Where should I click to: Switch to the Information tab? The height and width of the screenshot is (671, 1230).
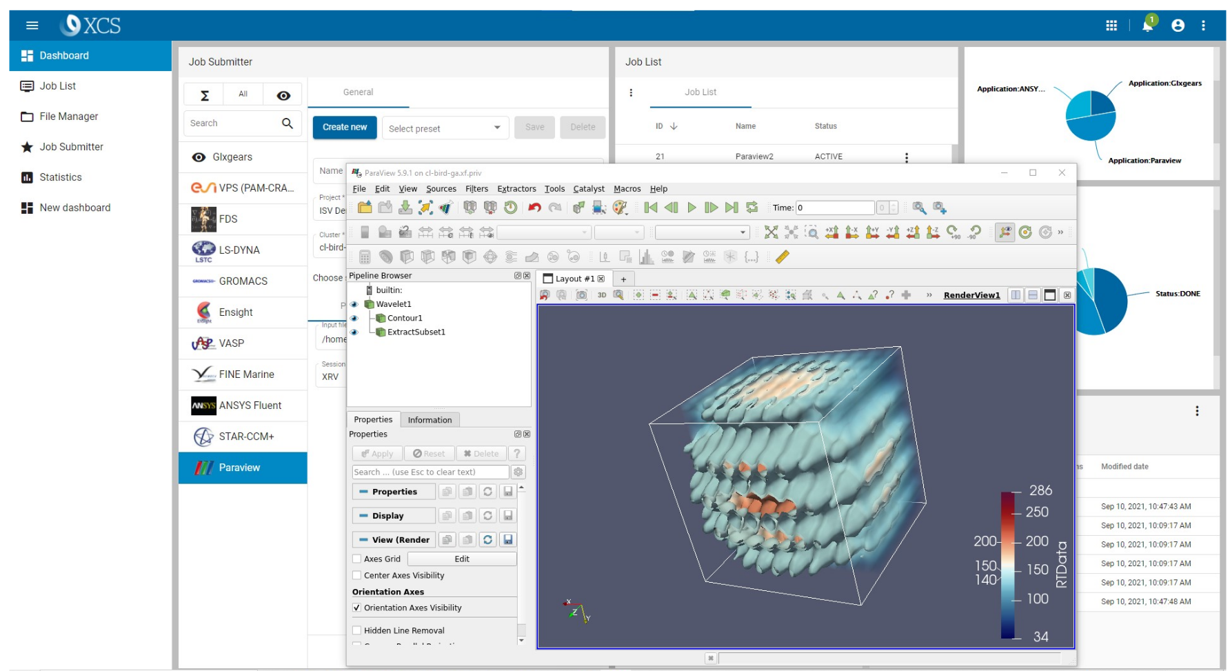[430, 420]
